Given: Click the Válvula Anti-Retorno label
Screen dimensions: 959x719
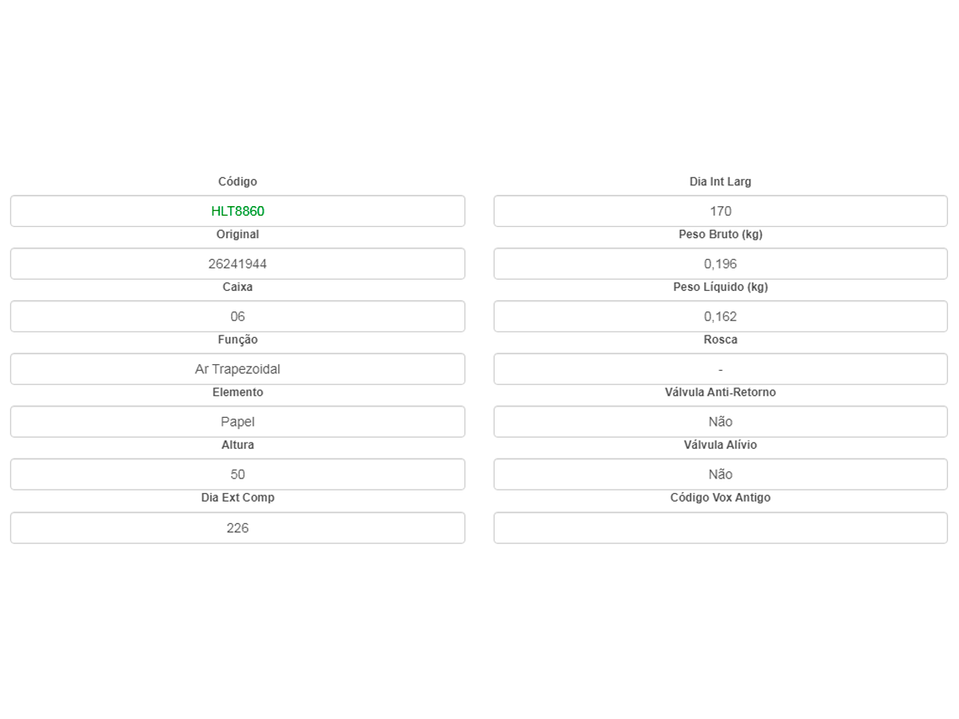Looking at the screenshot, I should tap(720, 392).
